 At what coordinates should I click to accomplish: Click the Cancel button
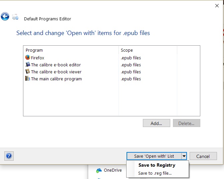pyautogui.click(x=203, y=156)
